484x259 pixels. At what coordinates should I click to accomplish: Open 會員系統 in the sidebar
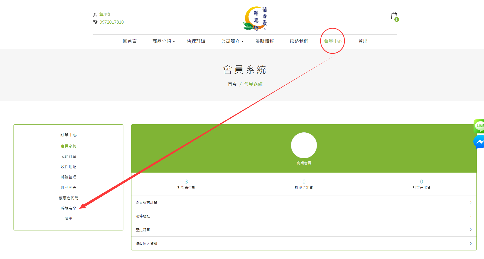point(69,146)
